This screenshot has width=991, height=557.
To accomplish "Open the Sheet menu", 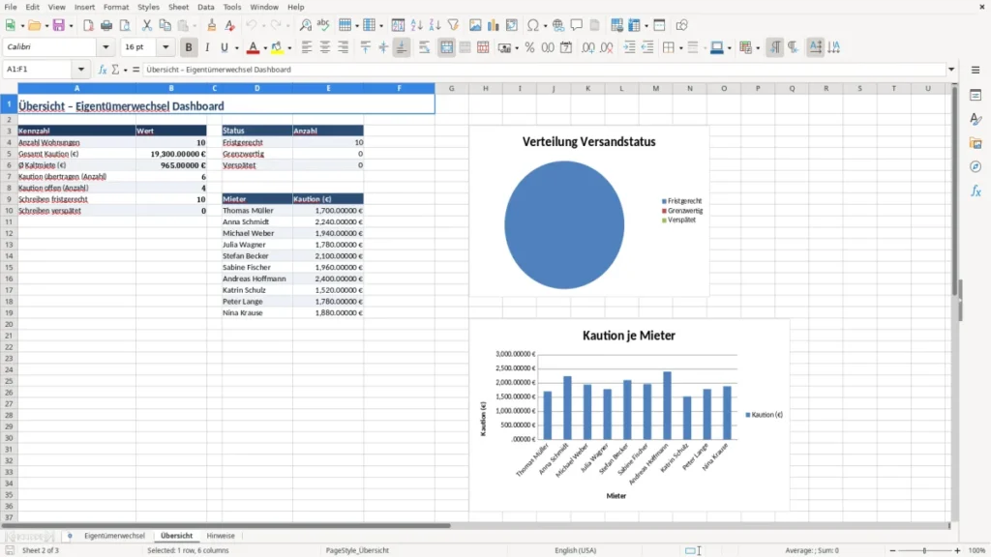I will tap(178, 7).
